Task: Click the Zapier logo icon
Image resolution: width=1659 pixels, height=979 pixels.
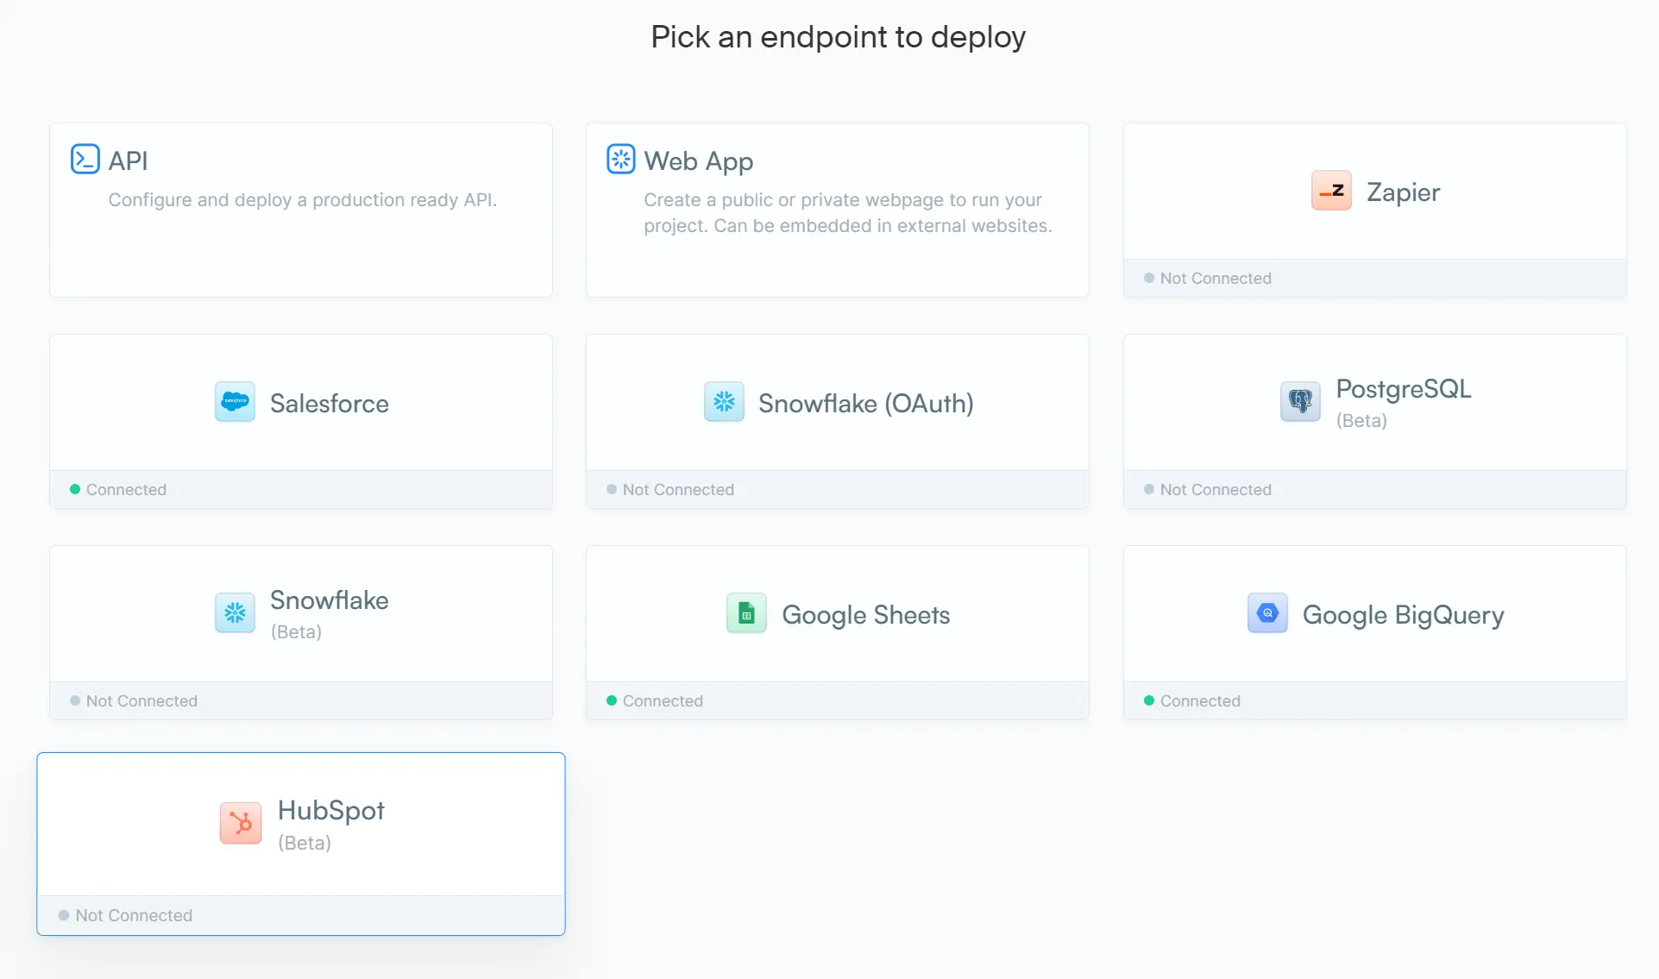Action: (1331, 191)
